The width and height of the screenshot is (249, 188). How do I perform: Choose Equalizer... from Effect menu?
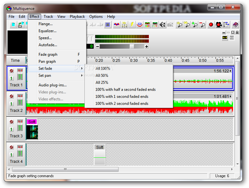pos(57,31)
